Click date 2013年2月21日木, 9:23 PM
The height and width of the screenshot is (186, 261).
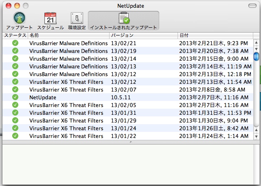click(x=213, y=43)
